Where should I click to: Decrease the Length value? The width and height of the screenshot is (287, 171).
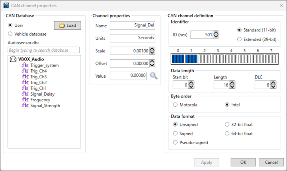[x=232, y=87]
